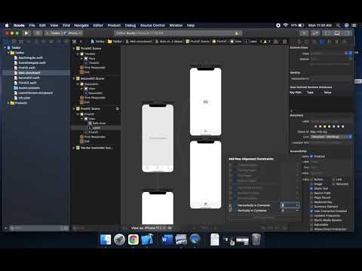The width and height of the screenshot is (362, 271).
Task: Check the Search Field trait checkbox
Action: pyautogui.click(x=311, y=193)
